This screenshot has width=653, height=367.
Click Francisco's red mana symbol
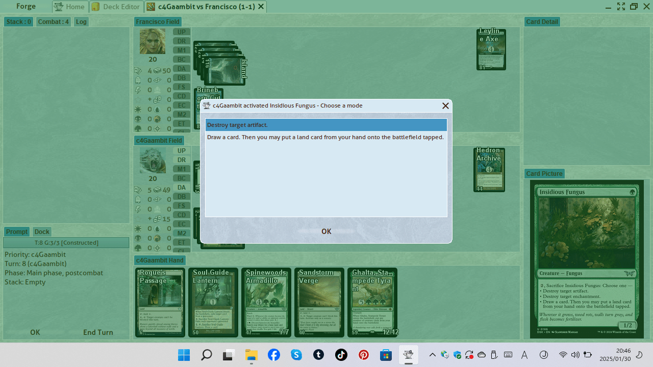coord(157,119)
